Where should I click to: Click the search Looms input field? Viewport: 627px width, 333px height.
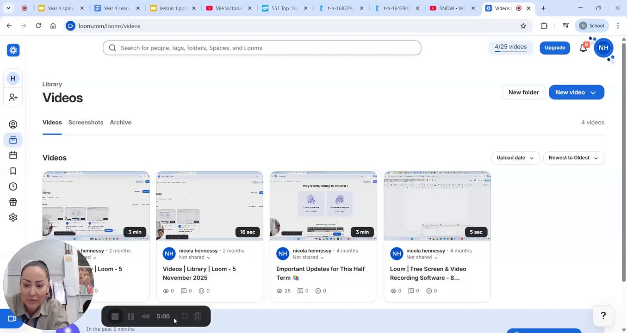[262, 48]
